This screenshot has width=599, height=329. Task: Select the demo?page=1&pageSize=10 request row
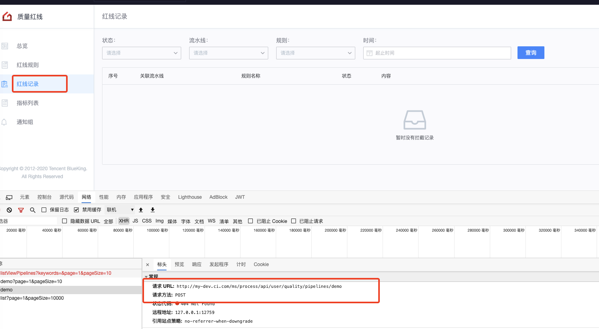tap(71, 281)
